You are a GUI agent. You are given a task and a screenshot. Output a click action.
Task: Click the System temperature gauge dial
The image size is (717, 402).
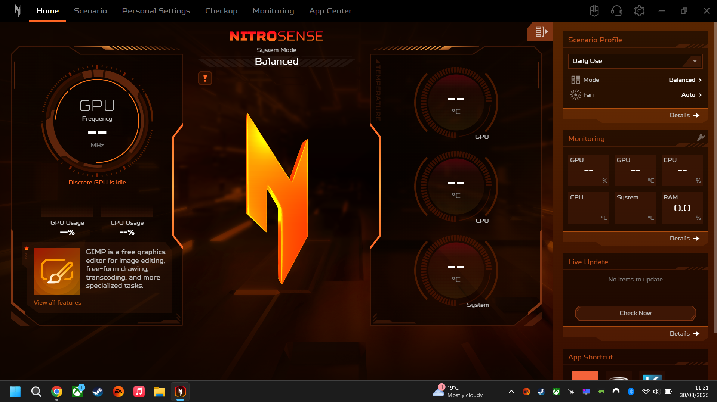pos(456,271)
